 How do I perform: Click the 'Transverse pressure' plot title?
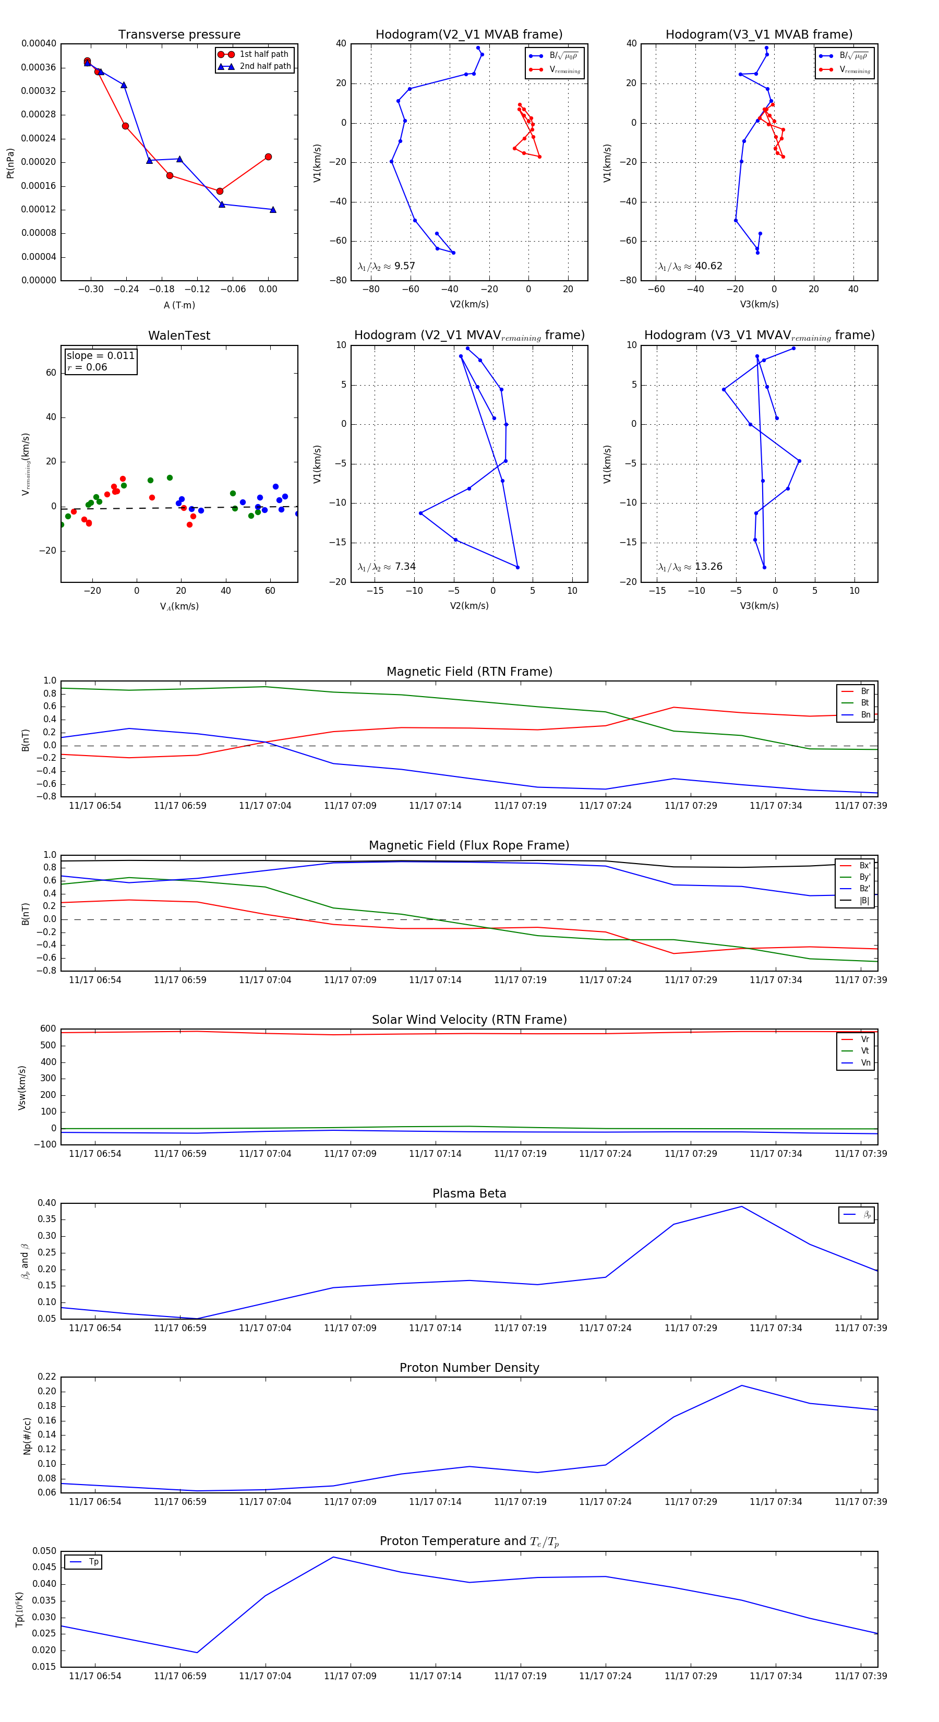(x=179, y=34)
